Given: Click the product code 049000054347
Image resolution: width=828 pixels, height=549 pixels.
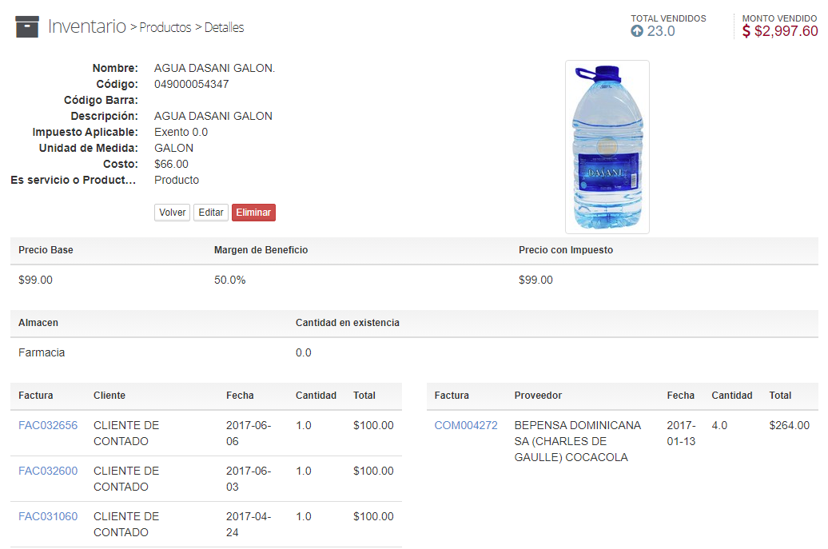Looking at the screenshot, I should click(x=192, y=84).
